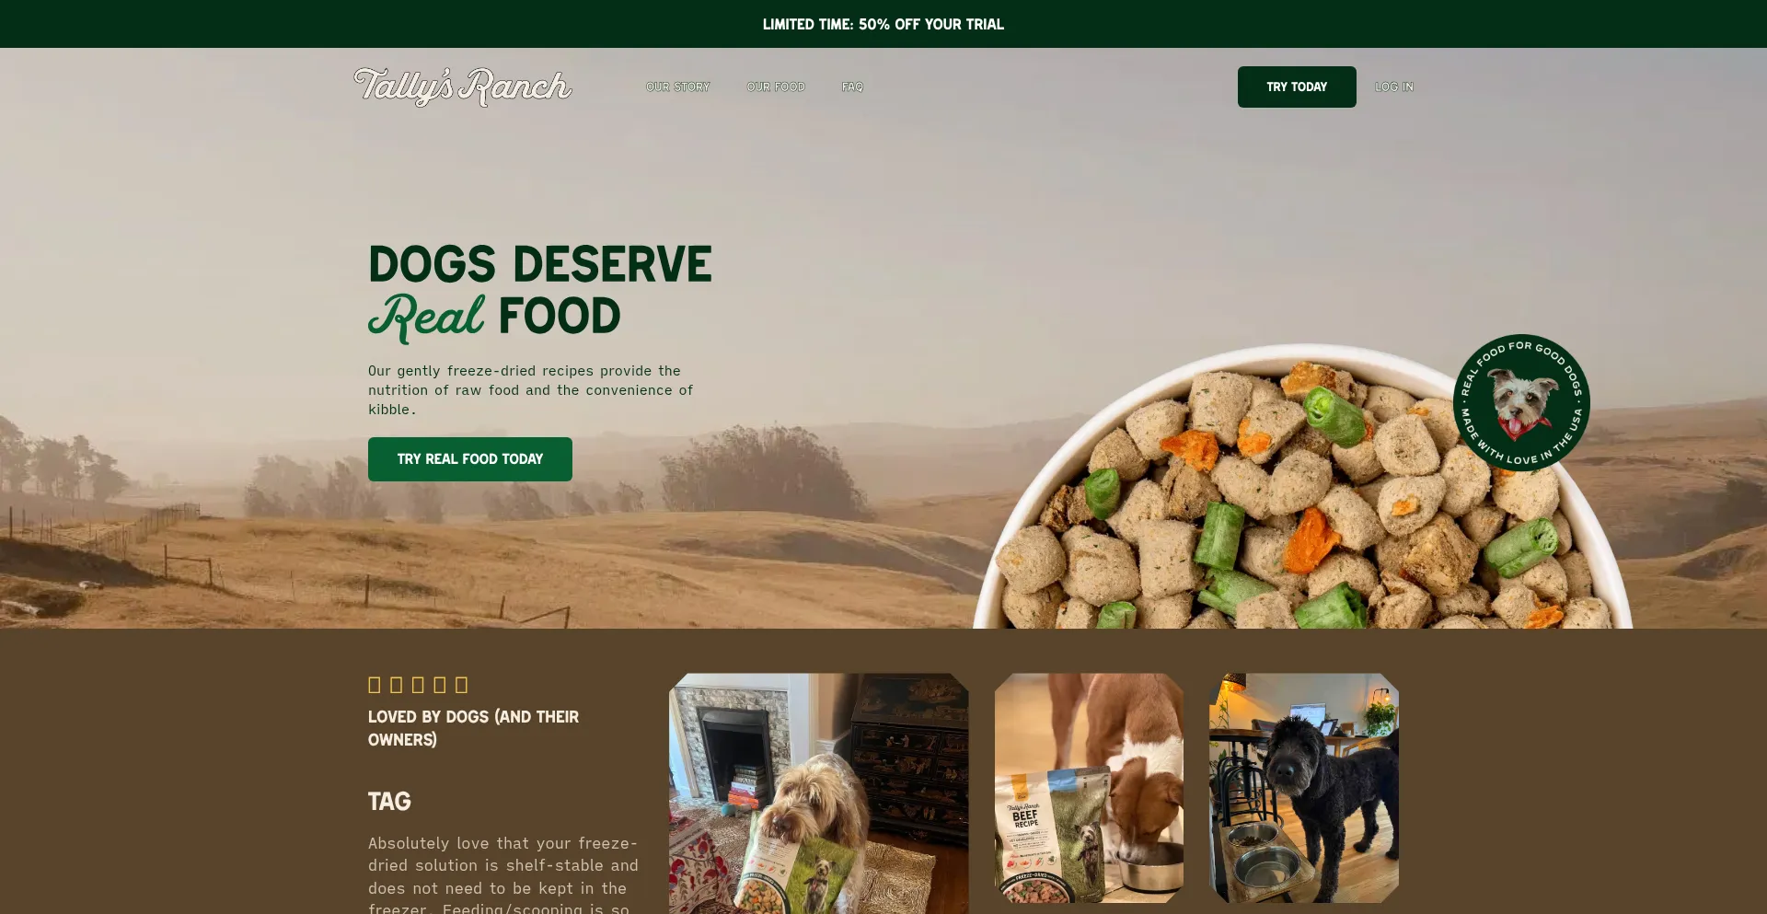Viewport: 1767px width, 914px height.
Task: Open the Beef Recipe bag photo
Action: (1089, 788)
